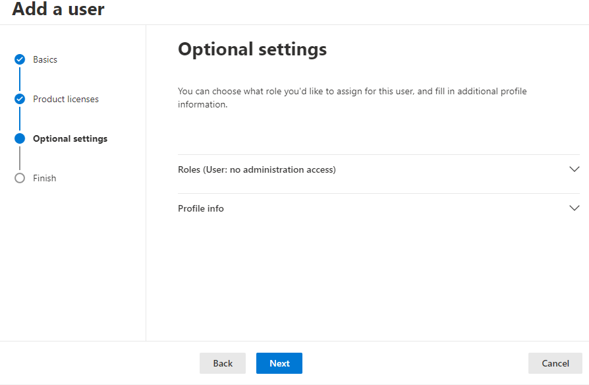Click line connecting Basics and Product licenses
Image resolution: width=589 pixels, height=385 pixels.
coord(20,79)
